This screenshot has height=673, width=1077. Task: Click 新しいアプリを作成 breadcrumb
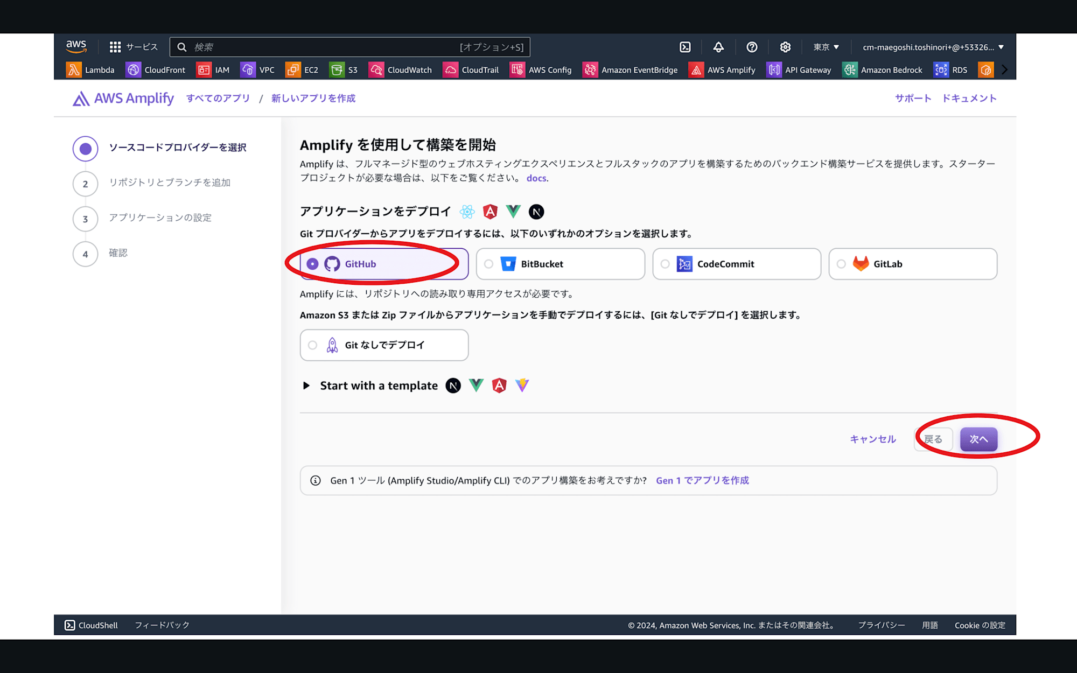(x=313, y=99)
